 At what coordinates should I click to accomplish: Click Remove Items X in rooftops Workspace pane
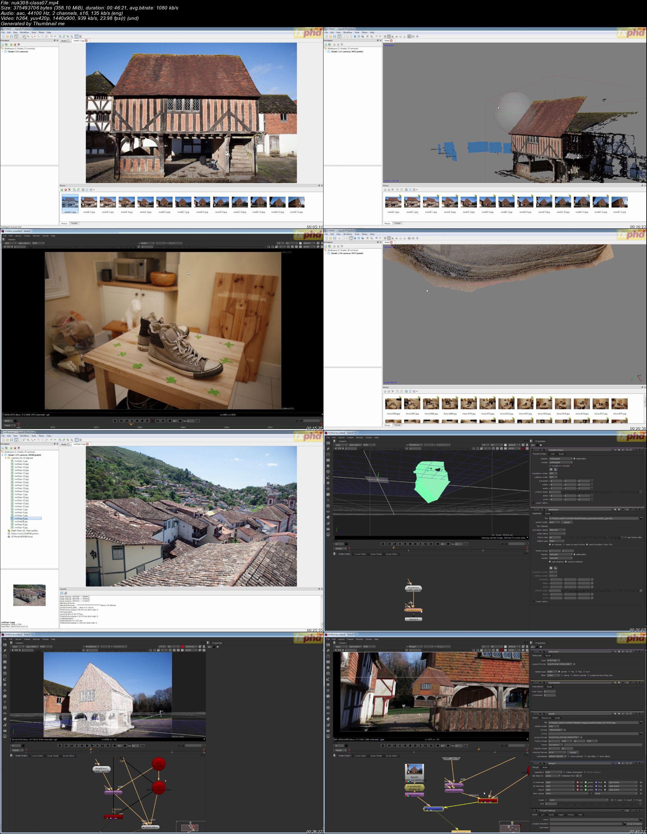[19, 448]
